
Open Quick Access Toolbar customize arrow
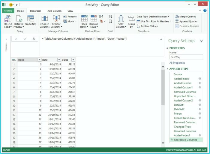(17, 5)
